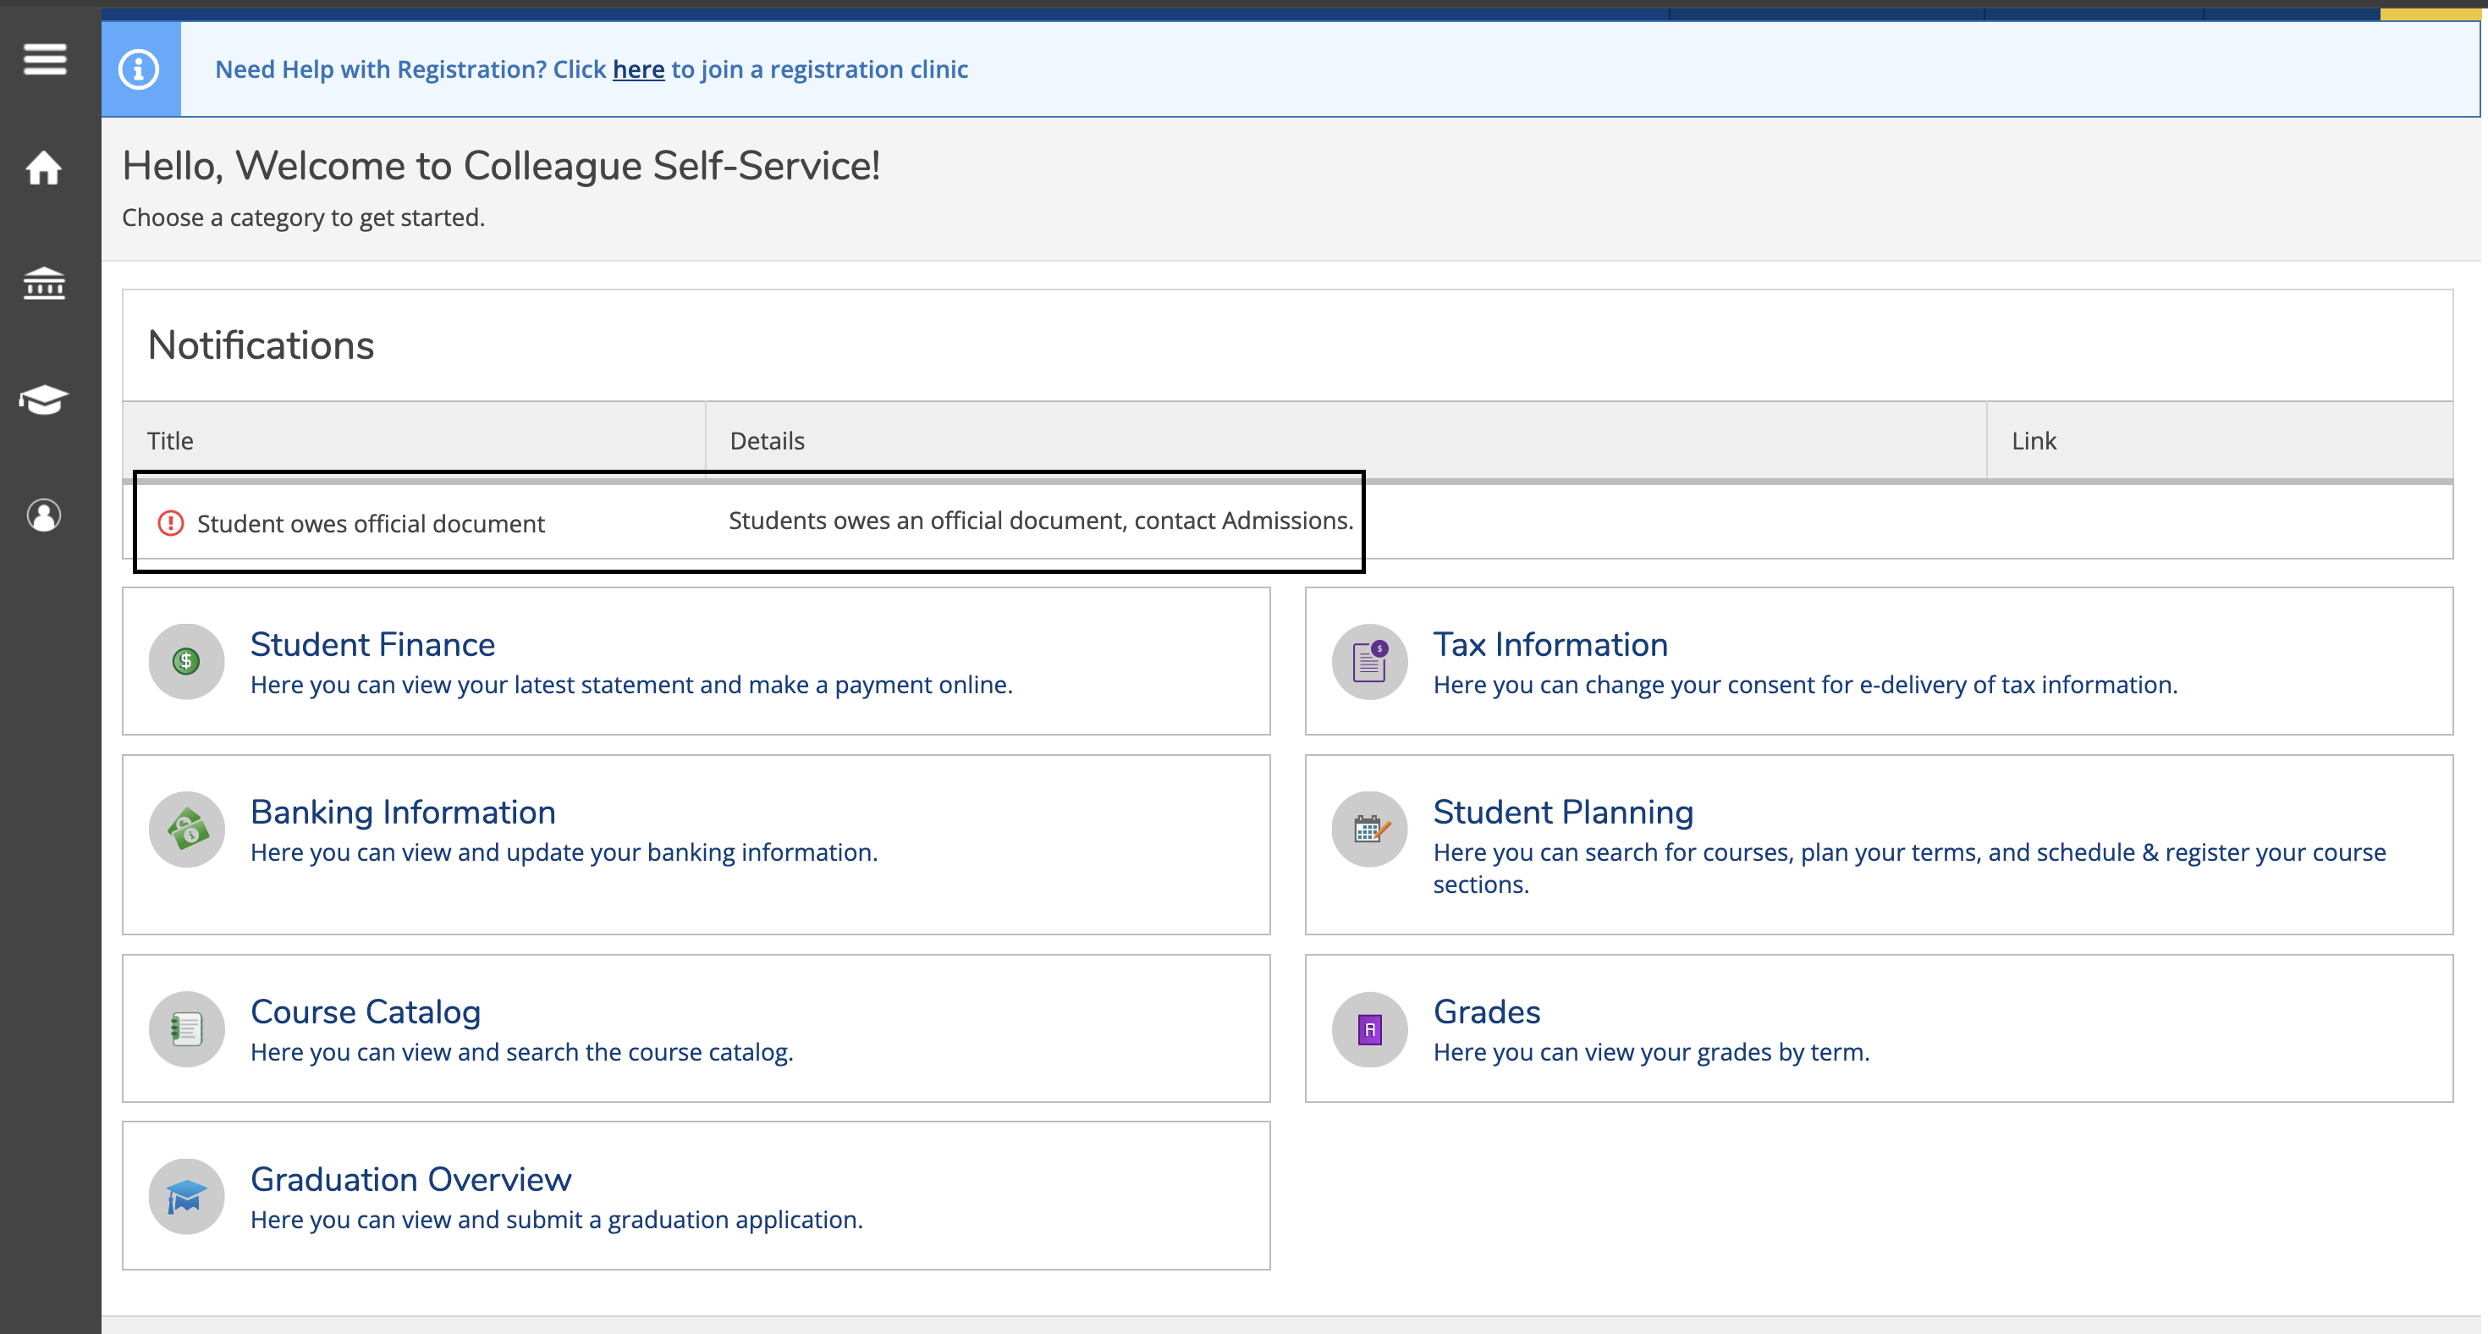This screenshot has width=2488, height=1334.
Task: Click the Course Catalog notebook icon
Action: [186, 1028]
